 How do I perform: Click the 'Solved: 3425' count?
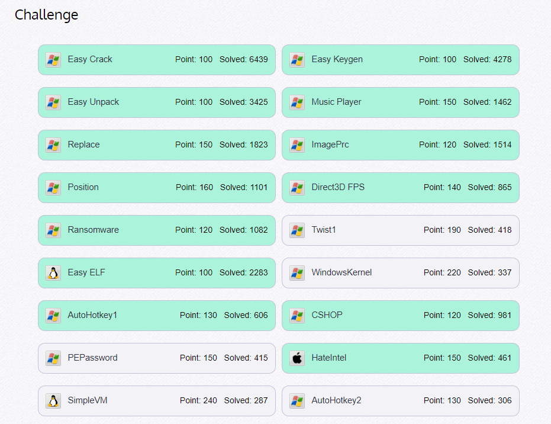pos(243,102)
